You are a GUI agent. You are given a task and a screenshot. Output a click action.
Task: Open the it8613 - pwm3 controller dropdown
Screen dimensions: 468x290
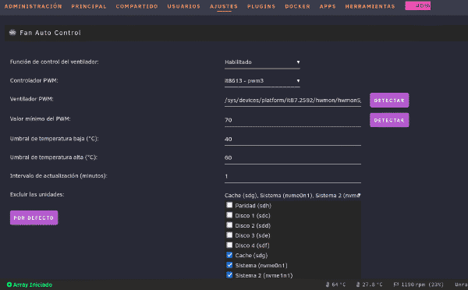click(x=262, y=81)
